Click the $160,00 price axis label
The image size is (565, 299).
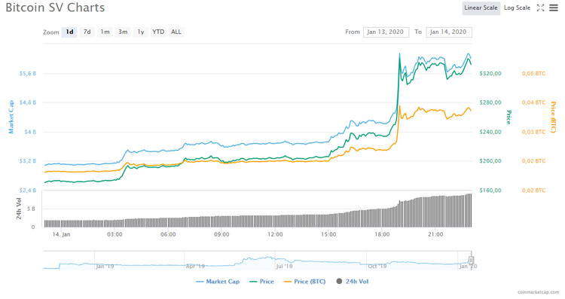click(x=490, y=191)
